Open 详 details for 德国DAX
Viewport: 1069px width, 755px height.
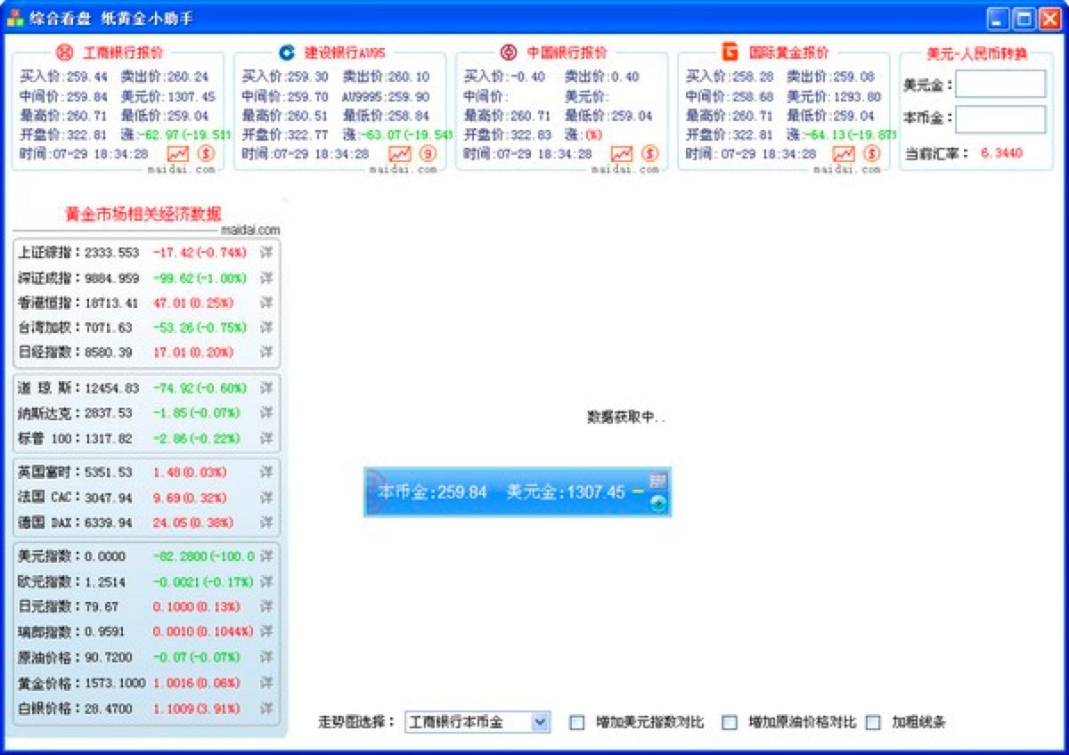266,522
